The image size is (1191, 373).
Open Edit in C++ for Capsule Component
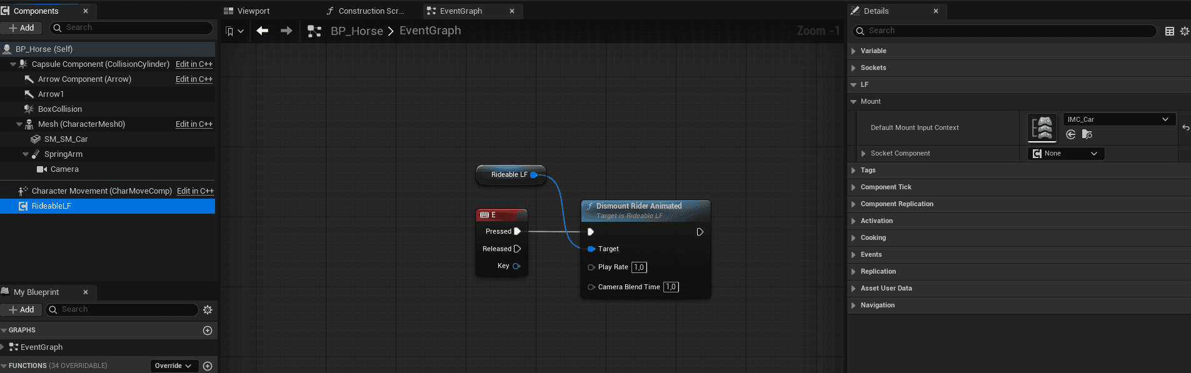click(194, 64)
